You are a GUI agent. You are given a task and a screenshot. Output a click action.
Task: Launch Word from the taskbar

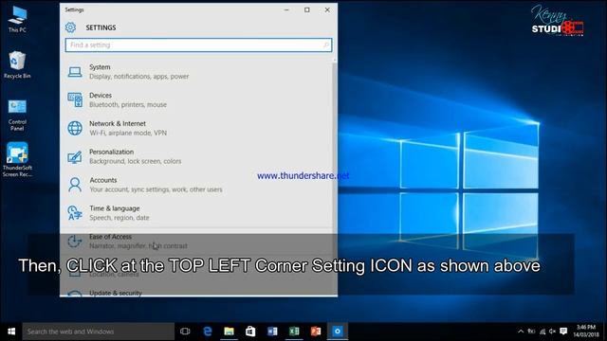click(272, 332)
